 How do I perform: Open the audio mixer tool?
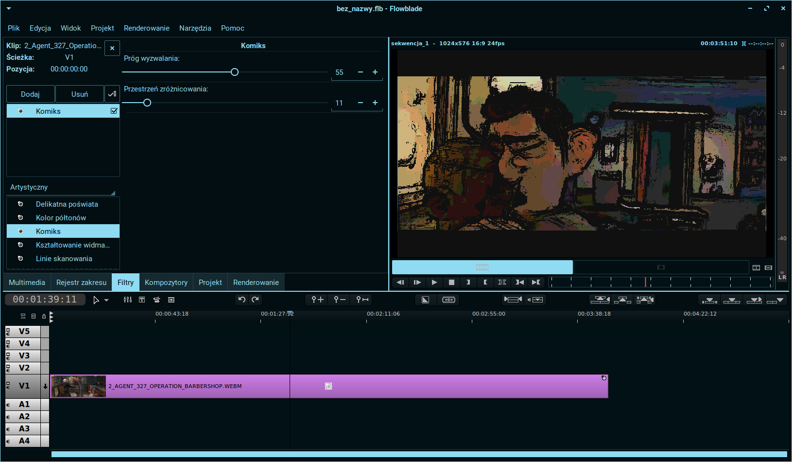tap(128, 300)
